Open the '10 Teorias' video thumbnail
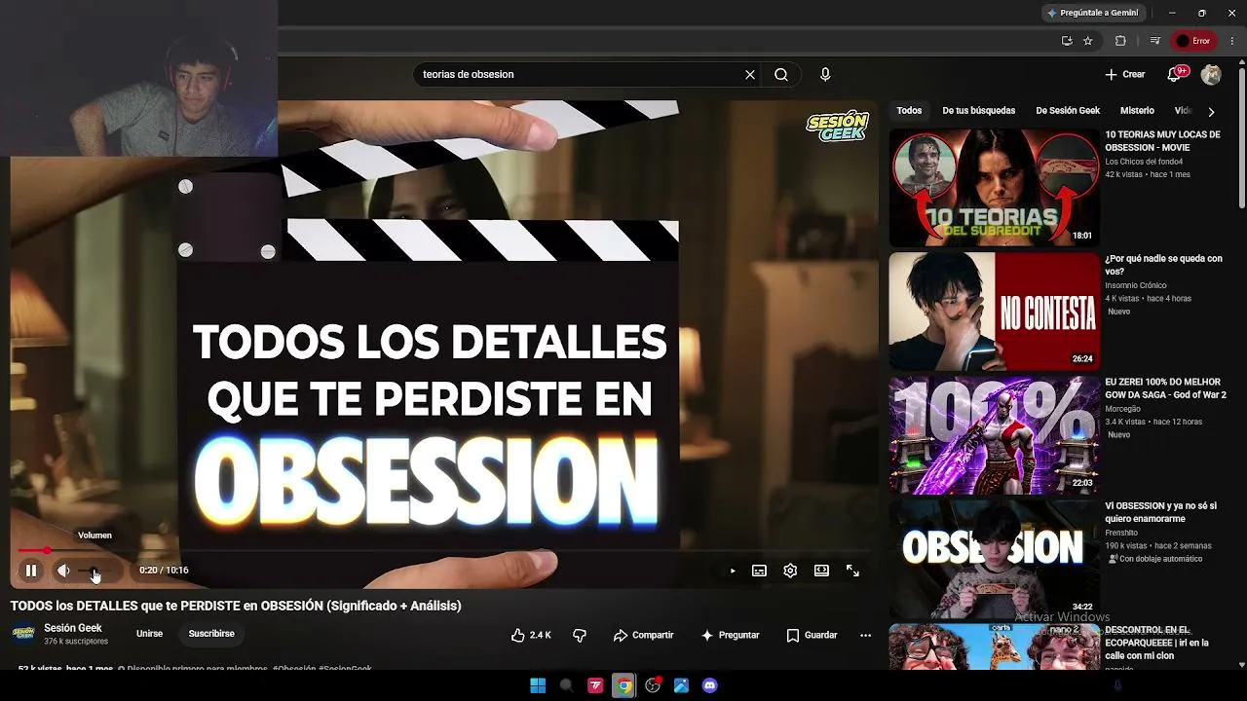Viewport: 1247px width, 701px height. 994,188
